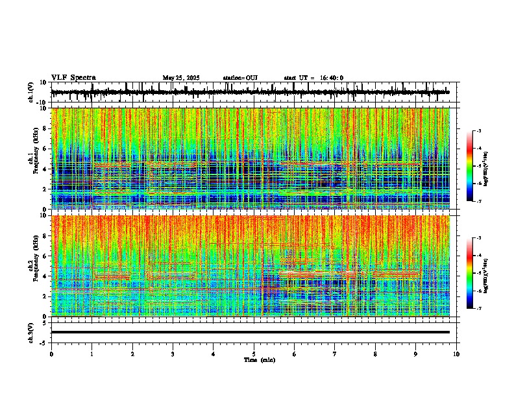Click time axis tick label "3"

click(x=173, y=354)
